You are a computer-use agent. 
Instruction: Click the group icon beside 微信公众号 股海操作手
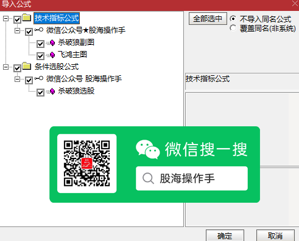pos(38,78)
